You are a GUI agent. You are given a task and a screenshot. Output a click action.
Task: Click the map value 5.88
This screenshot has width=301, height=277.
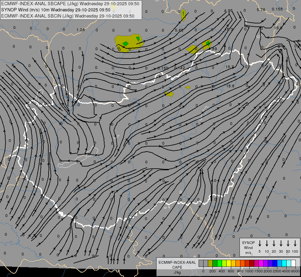click(179, 30)
